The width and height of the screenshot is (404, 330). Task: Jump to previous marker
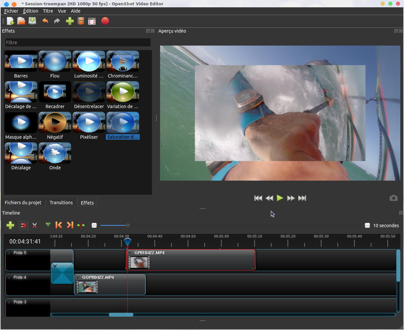coord(59,225)
